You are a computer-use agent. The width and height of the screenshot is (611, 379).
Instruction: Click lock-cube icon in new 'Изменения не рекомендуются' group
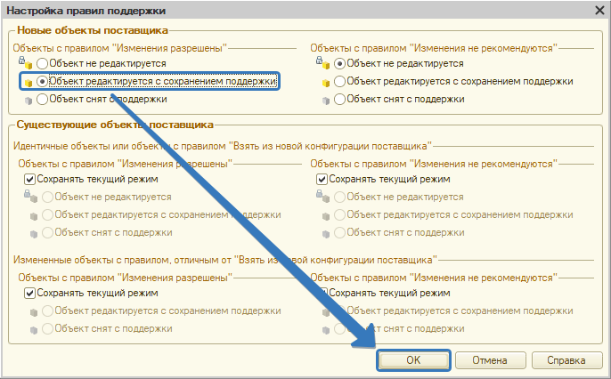click(x=322, y=63)
